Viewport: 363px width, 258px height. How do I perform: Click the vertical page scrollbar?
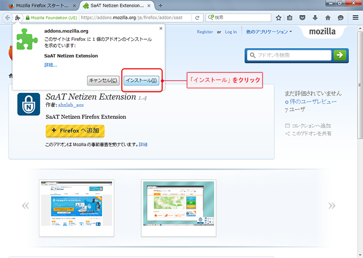coord(360,85)
